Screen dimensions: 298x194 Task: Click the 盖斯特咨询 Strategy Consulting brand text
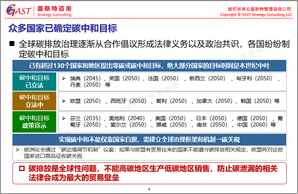(x=54, y=11)
